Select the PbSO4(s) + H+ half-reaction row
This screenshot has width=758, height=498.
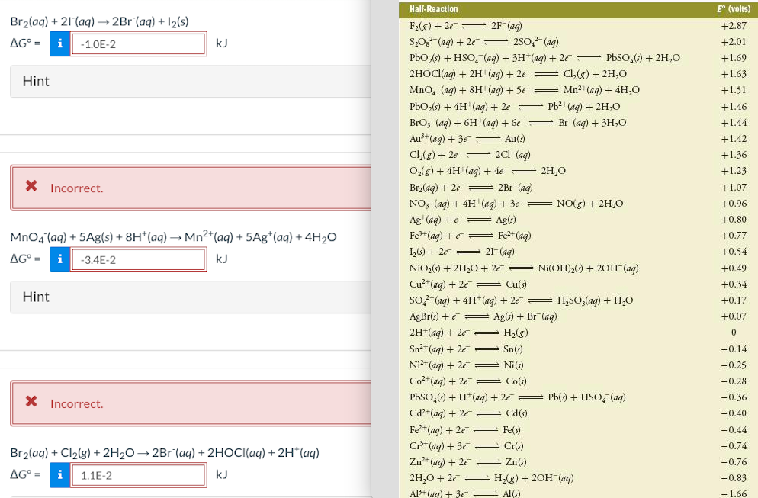coord(578,397)
